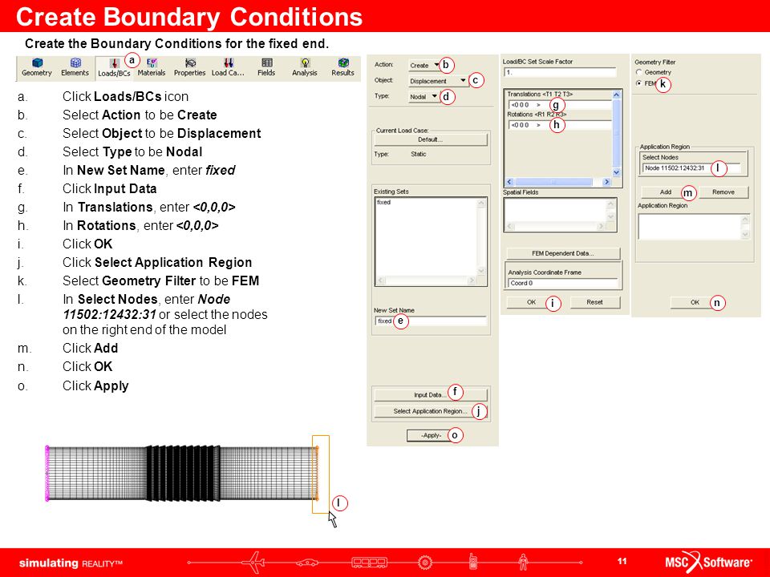Click the input data horizontal scrollbar thumb

[x=554, y=182]
